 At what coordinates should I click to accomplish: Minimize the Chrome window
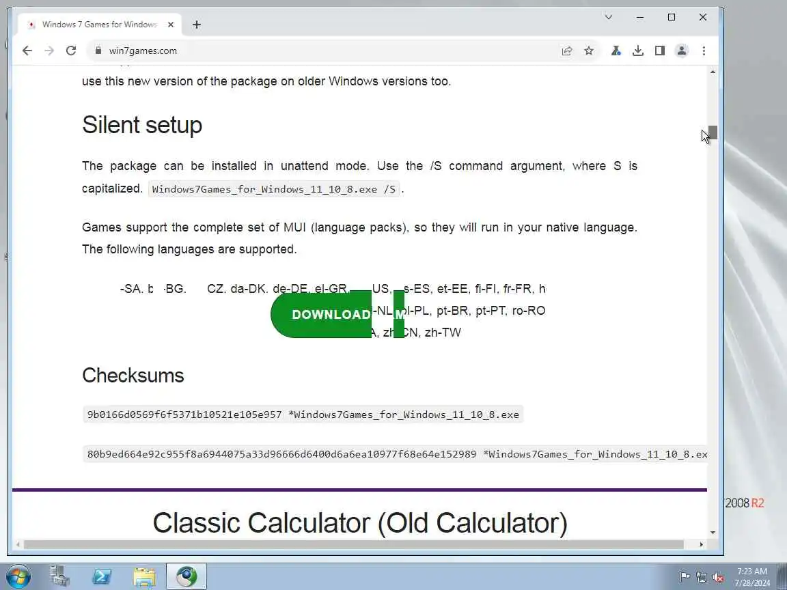pos(640,17)
